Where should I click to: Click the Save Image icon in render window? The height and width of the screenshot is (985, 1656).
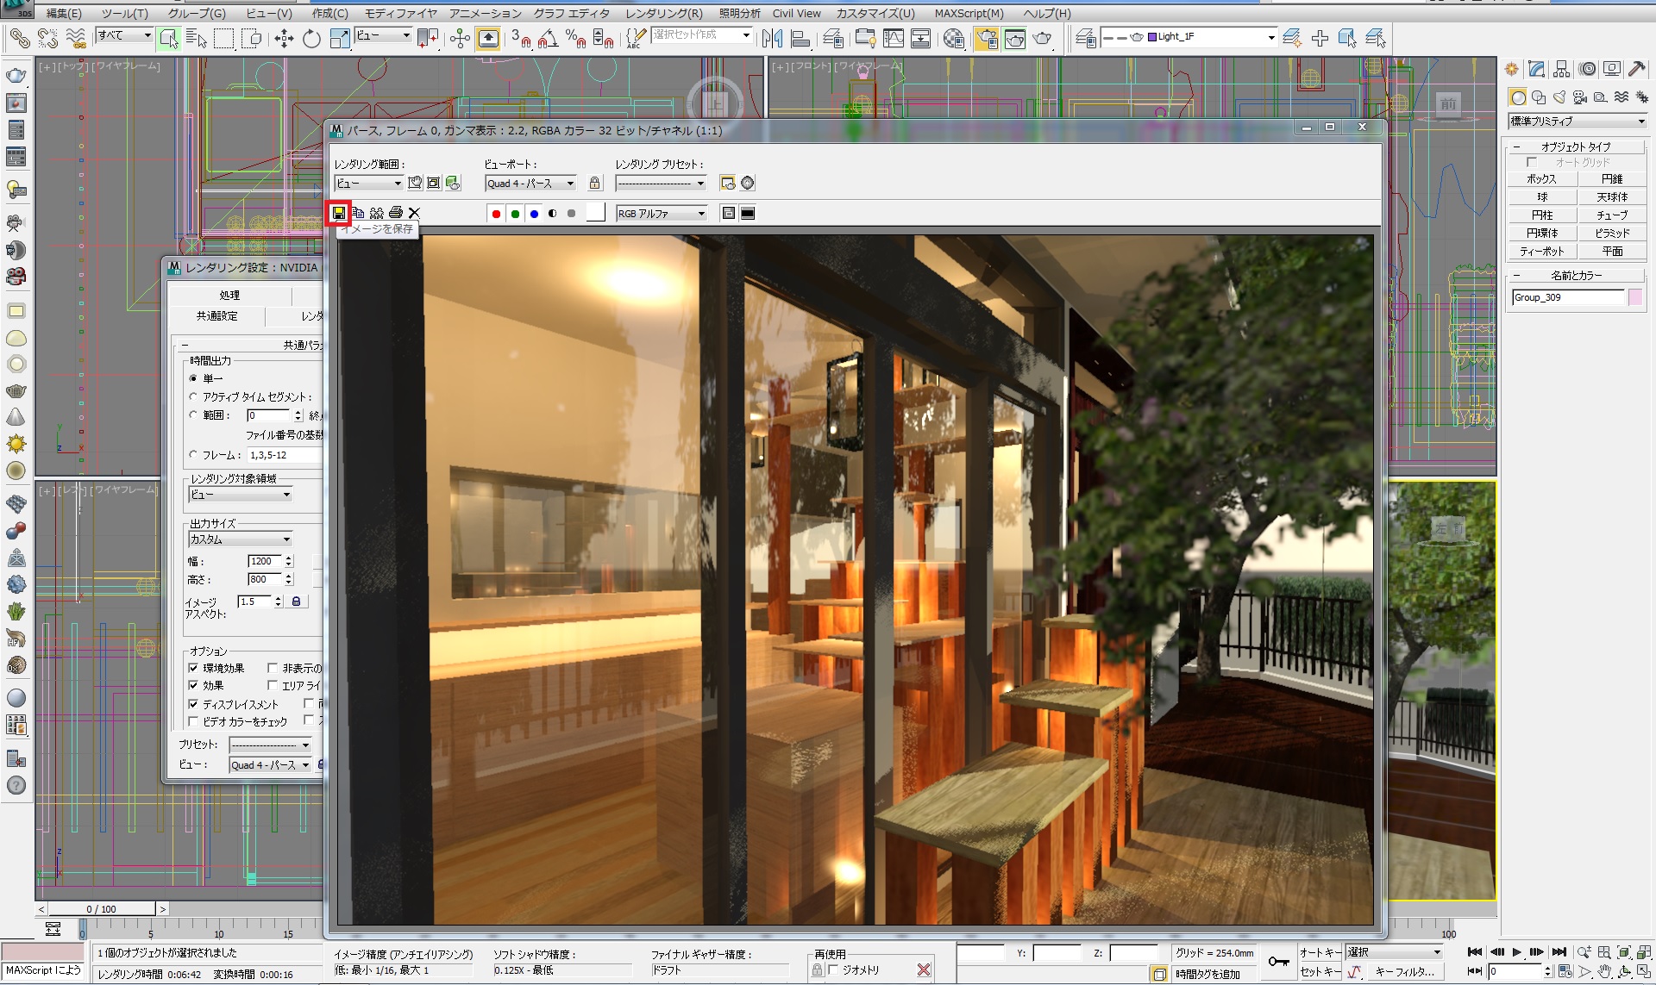coord(339,213)
